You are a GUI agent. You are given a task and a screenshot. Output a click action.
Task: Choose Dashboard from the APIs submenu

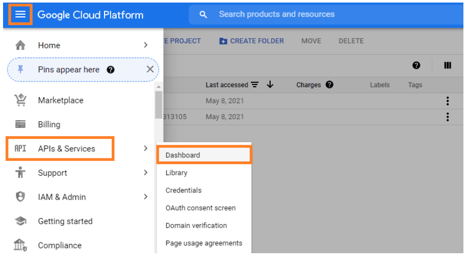click(204, 155)
